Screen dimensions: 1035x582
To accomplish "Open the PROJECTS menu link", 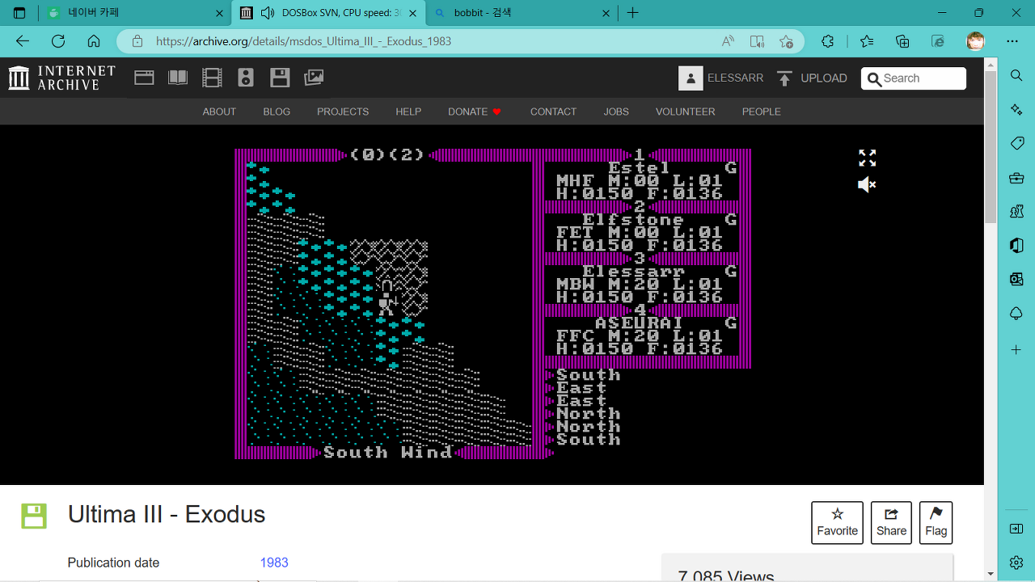I will (x=343, y=112).
